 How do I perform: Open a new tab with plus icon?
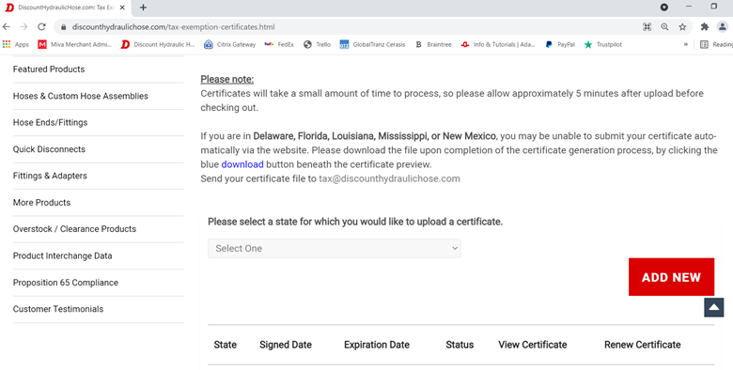143,8
